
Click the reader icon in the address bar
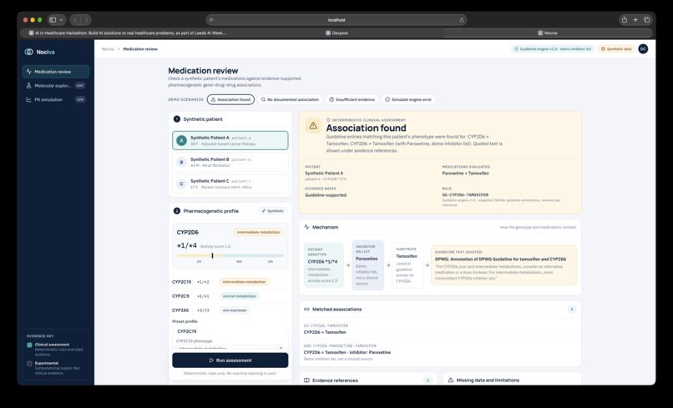[211, 20]
